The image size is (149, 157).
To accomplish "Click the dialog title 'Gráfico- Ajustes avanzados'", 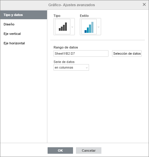I will coord(72,5).
